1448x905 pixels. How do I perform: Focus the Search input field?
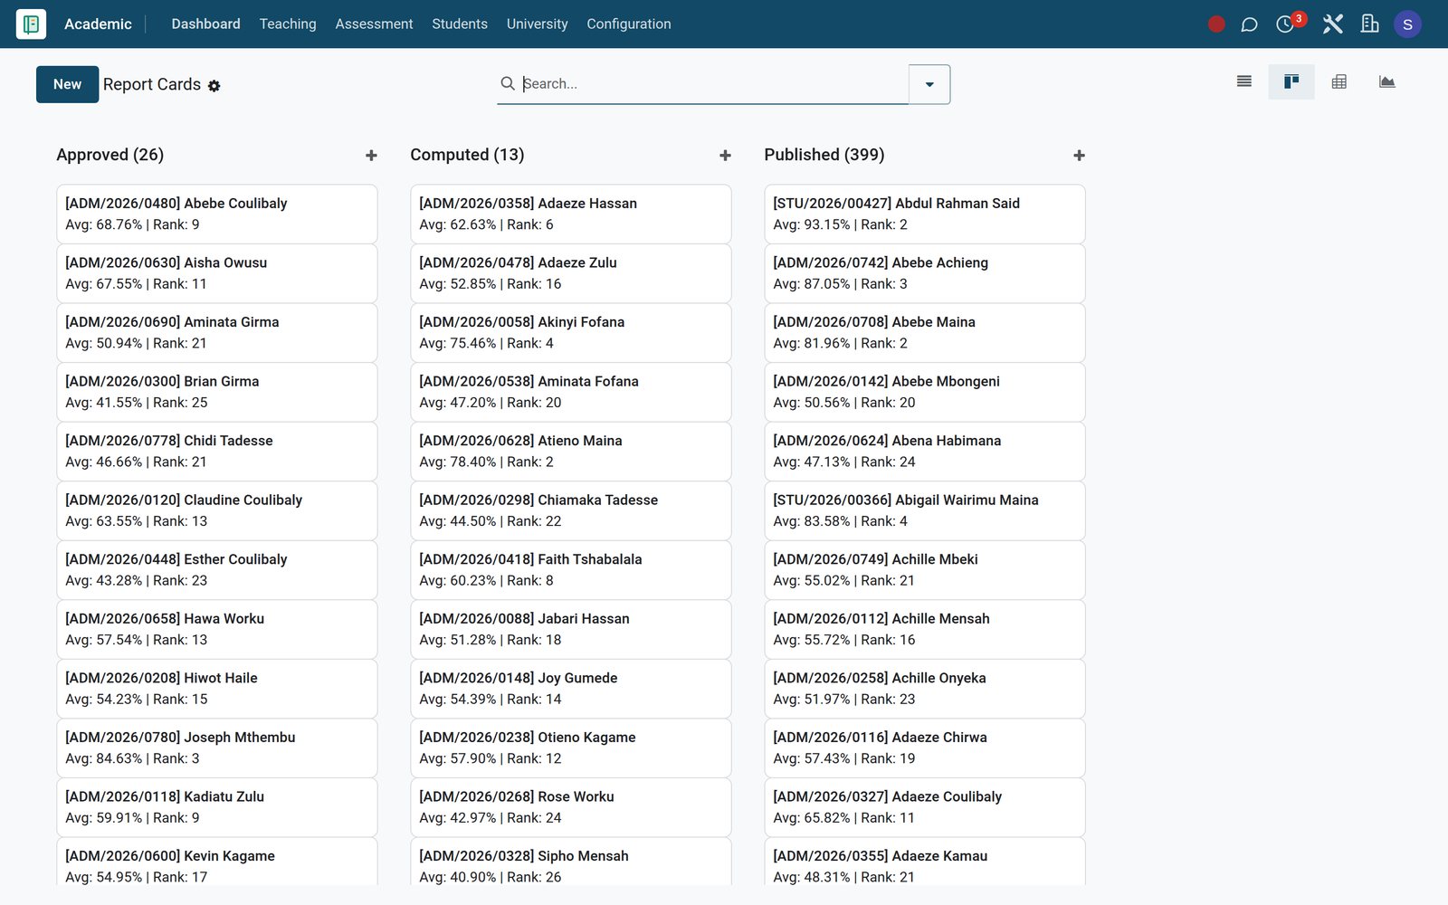point(715,83)
